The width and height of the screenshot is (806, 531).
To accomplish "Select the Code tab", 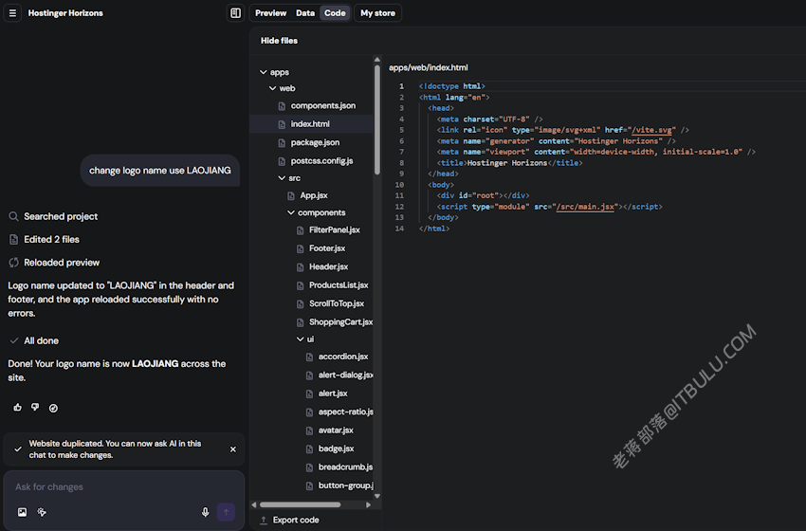I will pos(335,13).
